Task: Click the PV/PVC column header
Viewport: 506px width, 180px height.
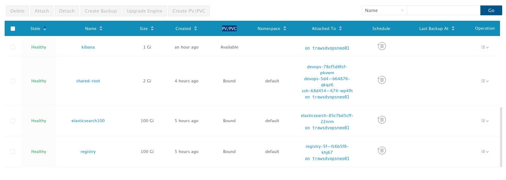Action: pyautogui.click(x=229, y=28)
